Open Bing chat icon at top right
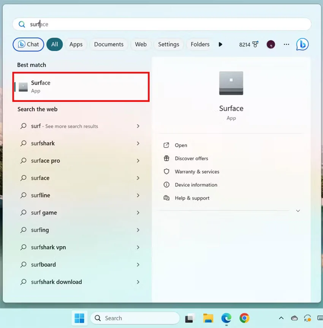This screenshot has height=328, width=323. (x=302, y=44)
